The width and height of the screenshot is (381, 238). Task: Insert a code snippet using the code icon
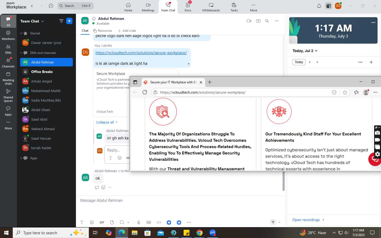tap(159, 222)
